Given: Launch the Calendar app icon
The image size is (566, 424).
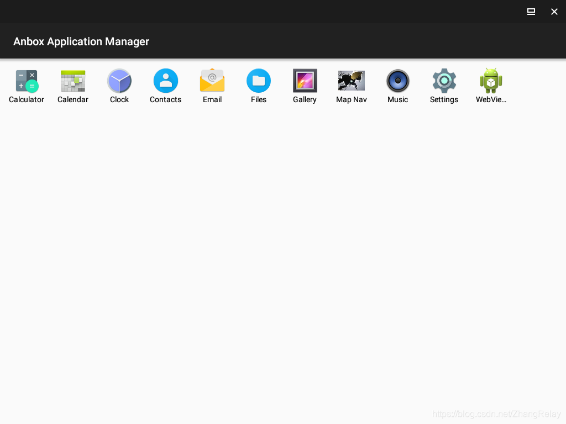Looking at the screenshot, I should click(x=73, y=81).
